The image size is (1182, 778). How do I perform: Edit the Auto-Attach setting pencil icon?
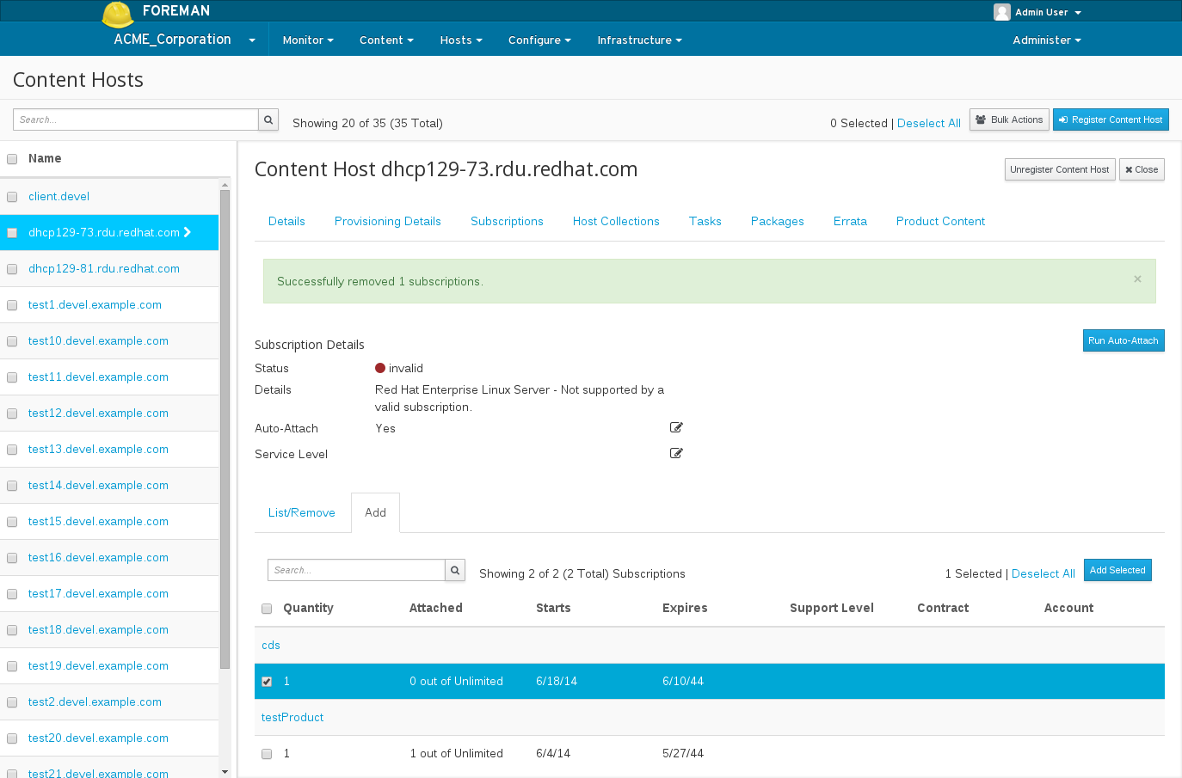pyautogui.click(x=676, y=427)
